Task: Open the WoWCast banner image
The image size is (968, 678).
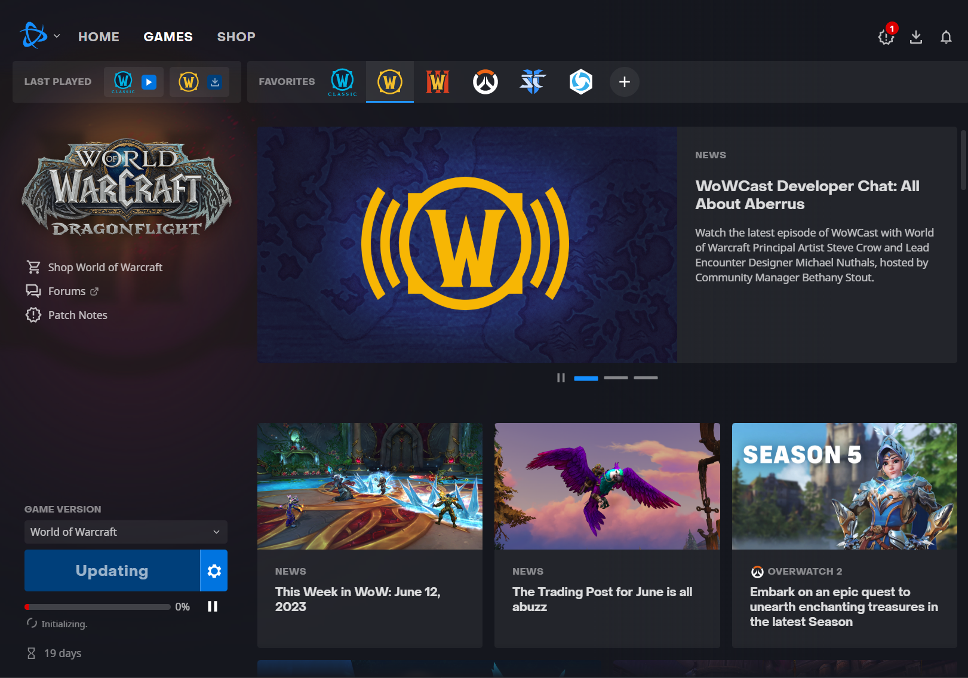Action: pyautogui.click(x=468, y=244)
